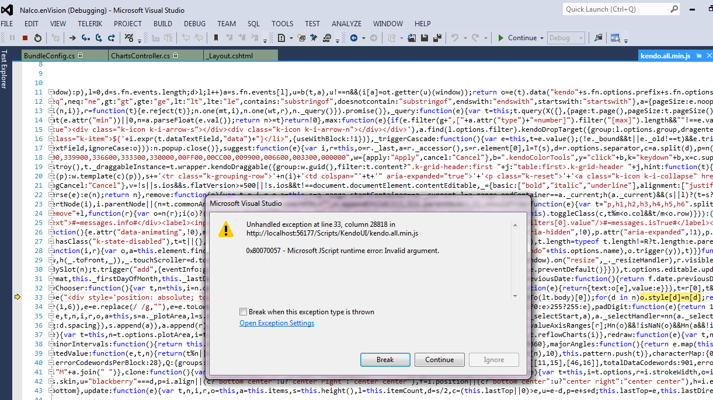
Task: Collapse the outlining region at line 33
Action: tap(51, 297)
